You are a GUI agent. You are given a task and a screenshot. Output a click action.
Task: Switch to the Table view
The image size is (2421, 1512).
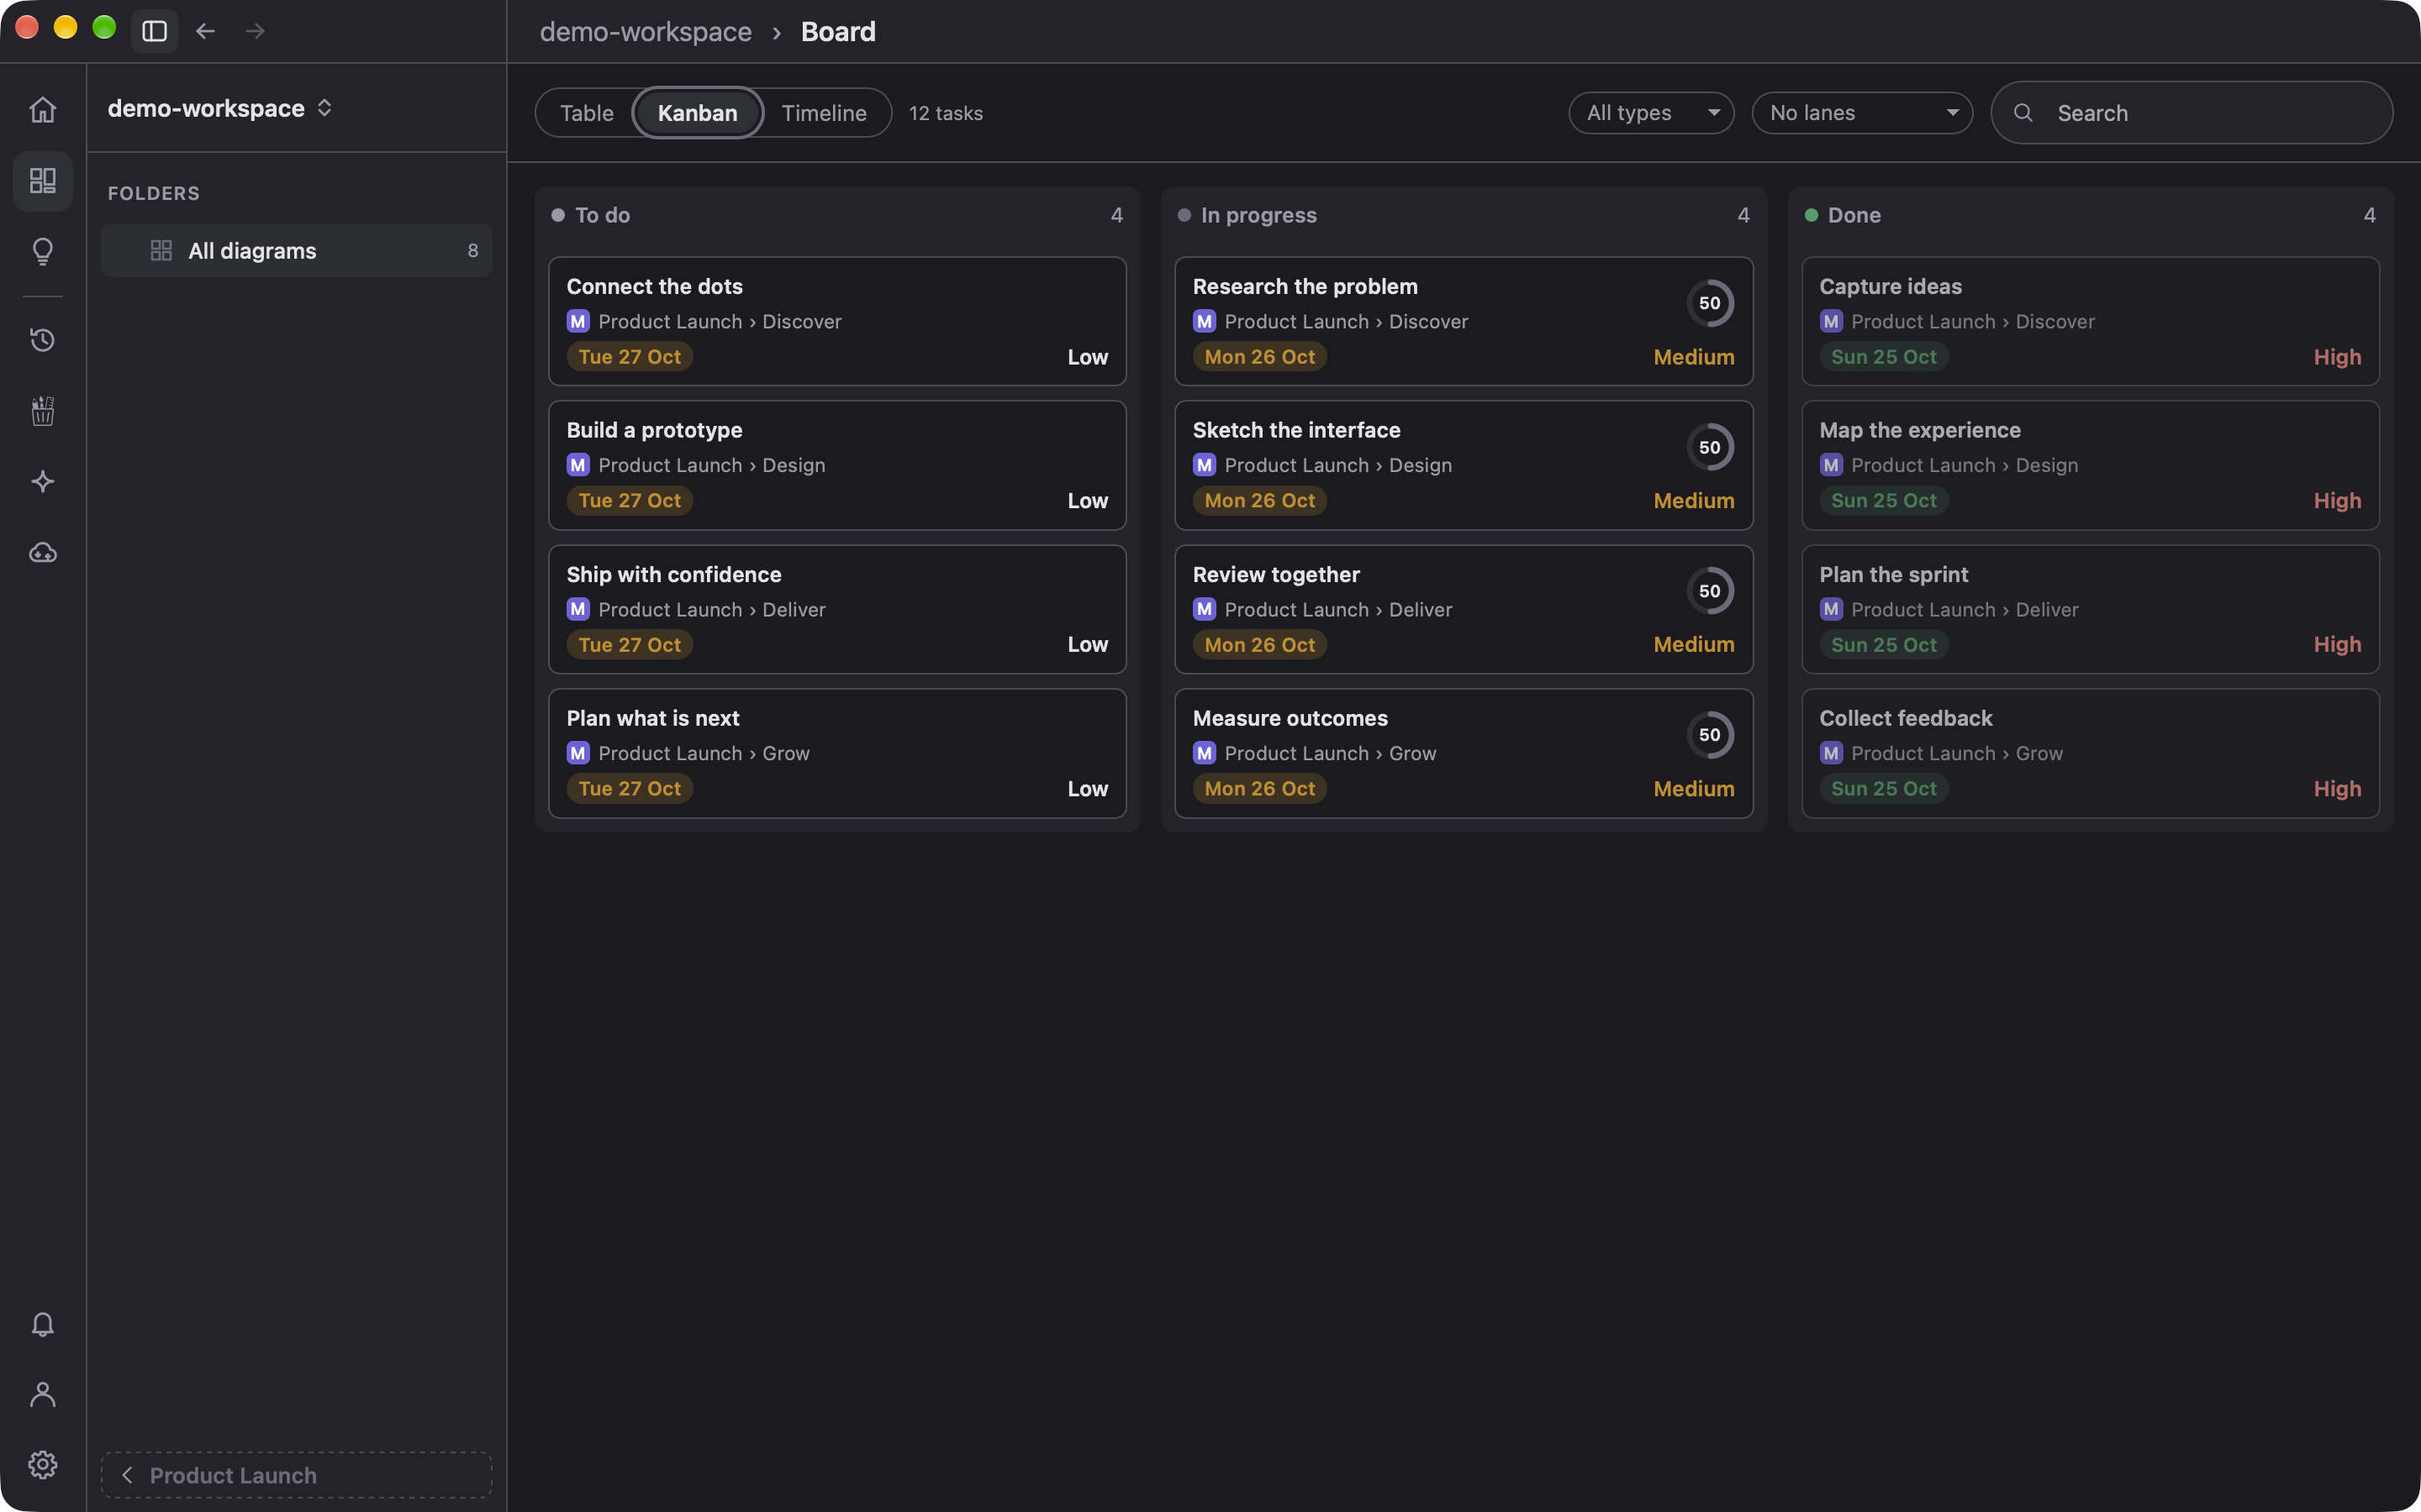click(586, 113)
